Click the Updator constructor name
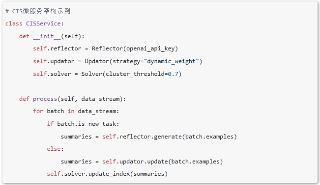This screenshot has width=320, height=185. (97, 61)
